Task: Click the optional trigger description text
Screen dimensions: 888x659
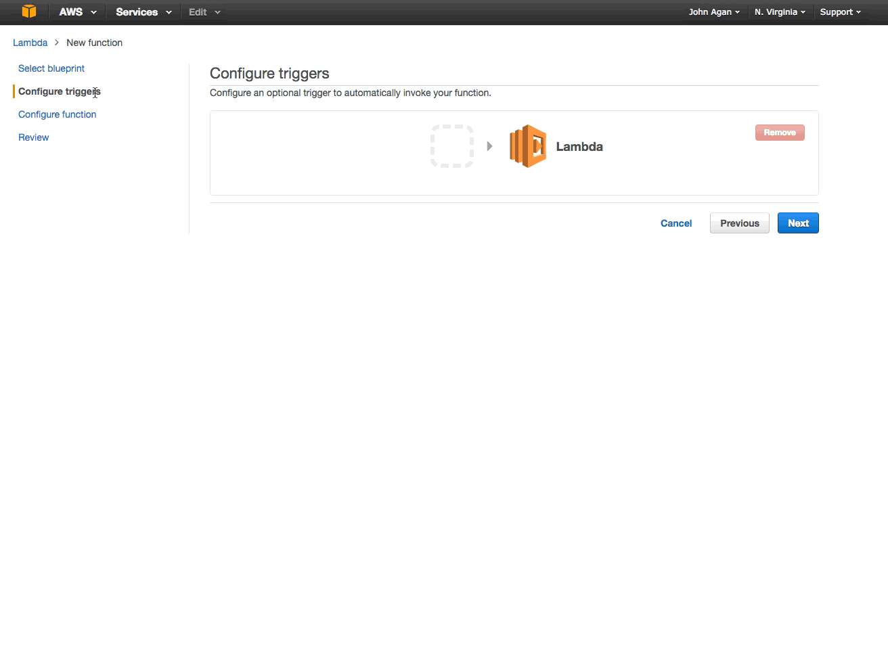Action: (x=351, y=93)
